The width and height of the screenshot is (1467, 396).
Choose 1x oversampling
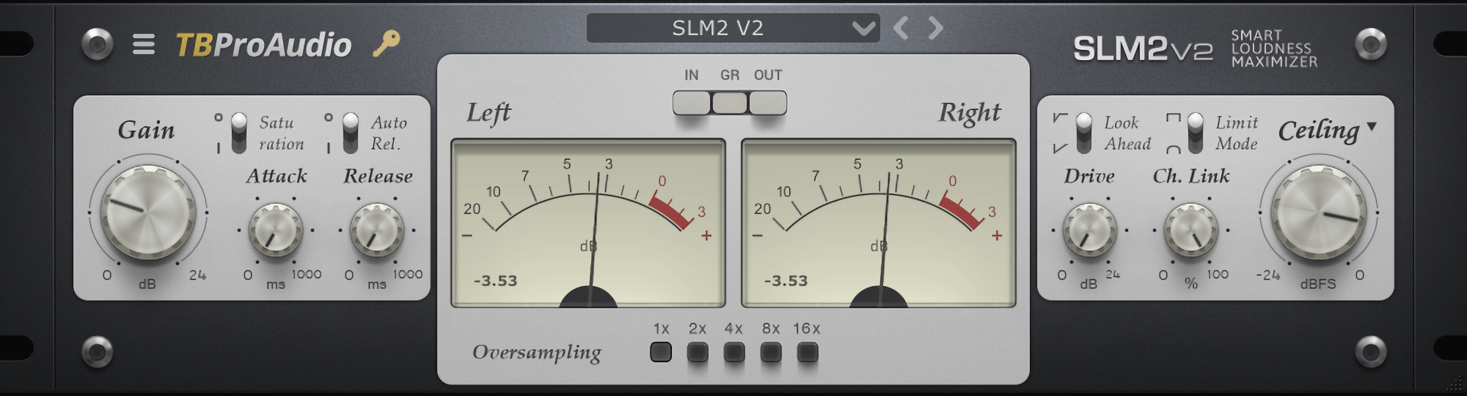(x=661, y=353)
